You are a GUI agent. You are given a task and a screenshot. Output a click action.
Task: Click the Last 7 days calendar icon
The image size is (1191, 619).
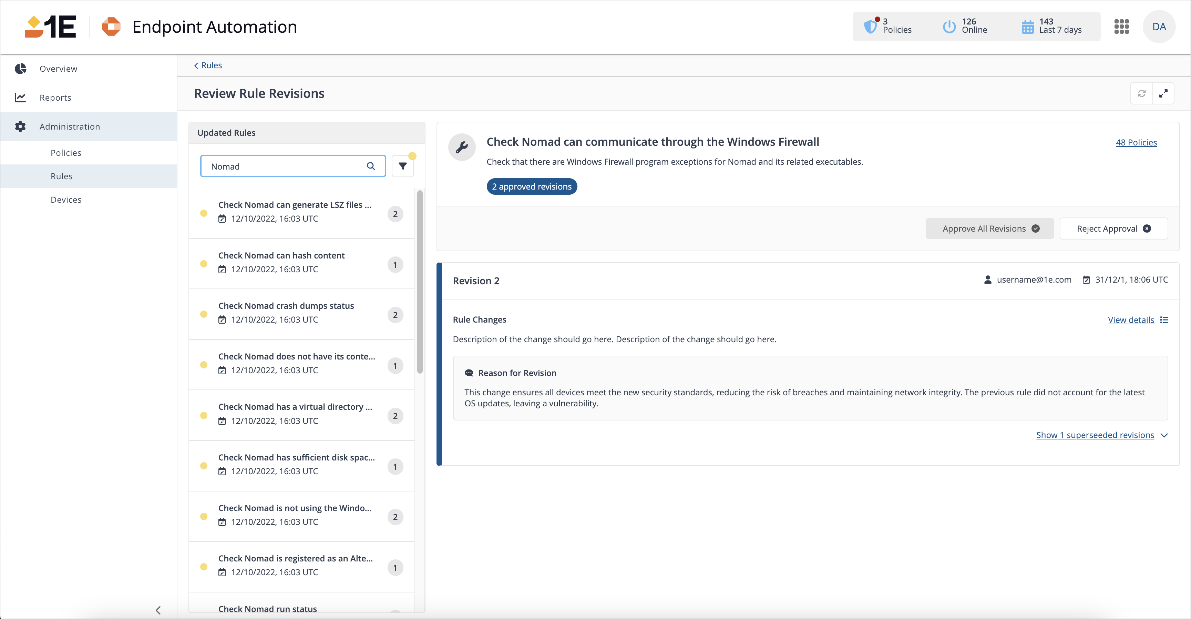[x=1027, y=27]
